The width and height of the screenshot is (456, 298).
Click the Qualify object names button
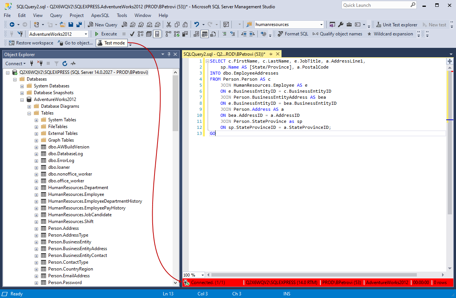click(337, 34)
